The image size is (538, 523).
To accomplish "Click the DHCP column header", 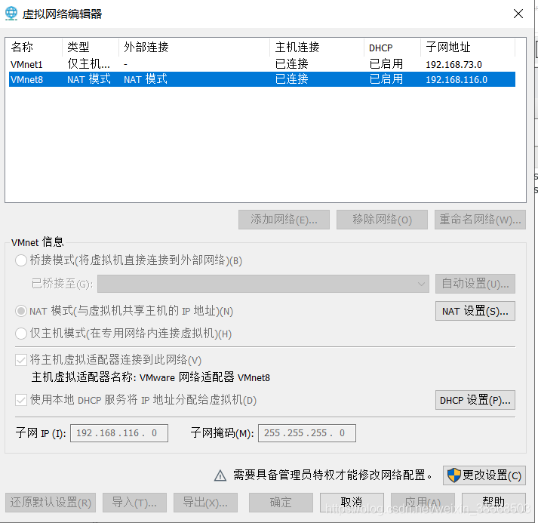I will point(392,47).
